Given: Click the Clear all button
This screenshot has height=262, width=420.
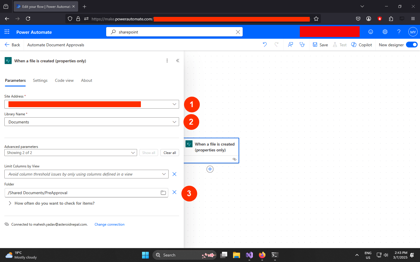Looking at the screenshot, I should click(170, 153).
